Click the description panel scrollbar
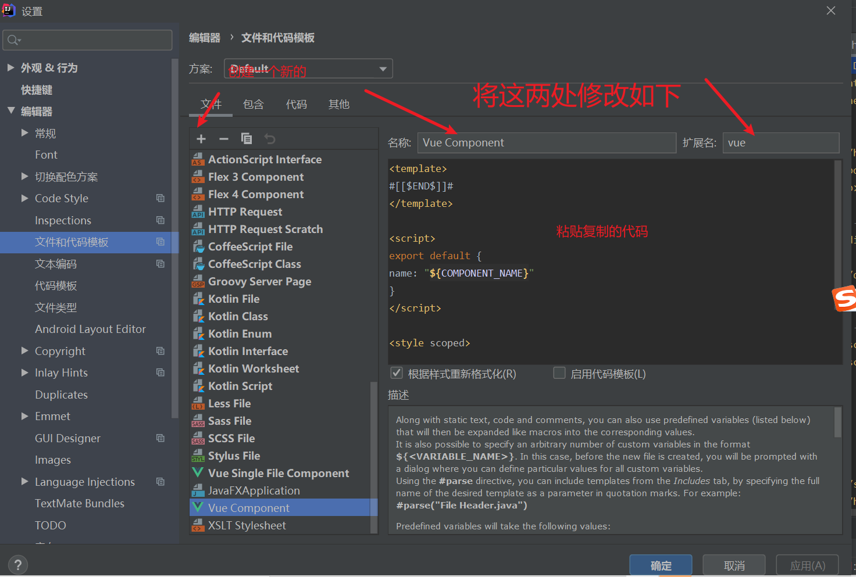The image size is (856, 577). click(x=838, y=422)
